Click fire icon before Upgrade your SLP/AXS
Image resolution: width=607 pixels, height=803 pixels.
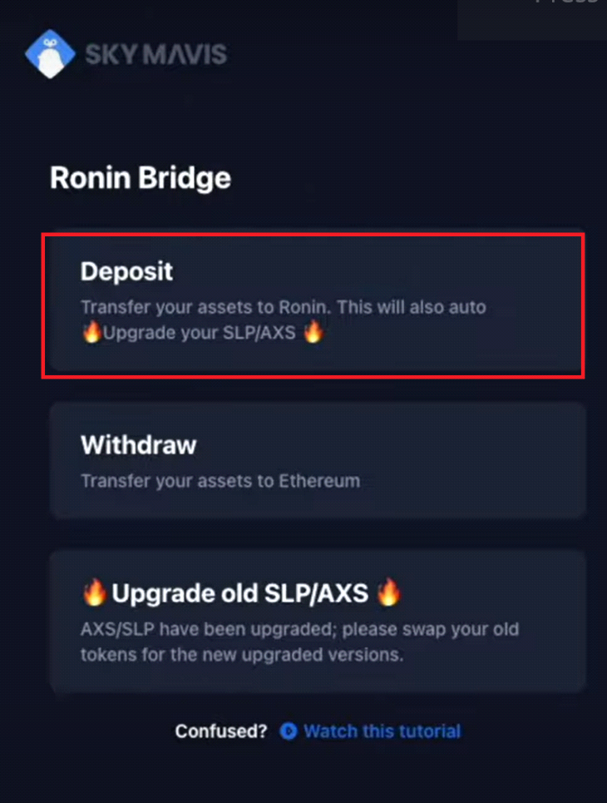point(91,332)
